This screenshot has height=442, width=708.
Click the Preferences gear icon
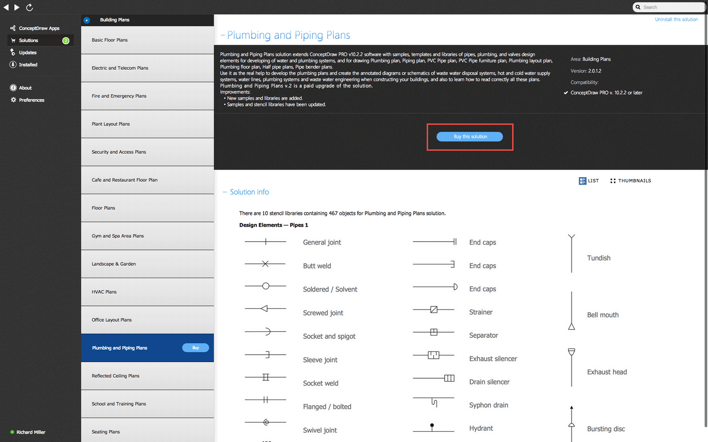pyautogui.click(x=13, y=100)
